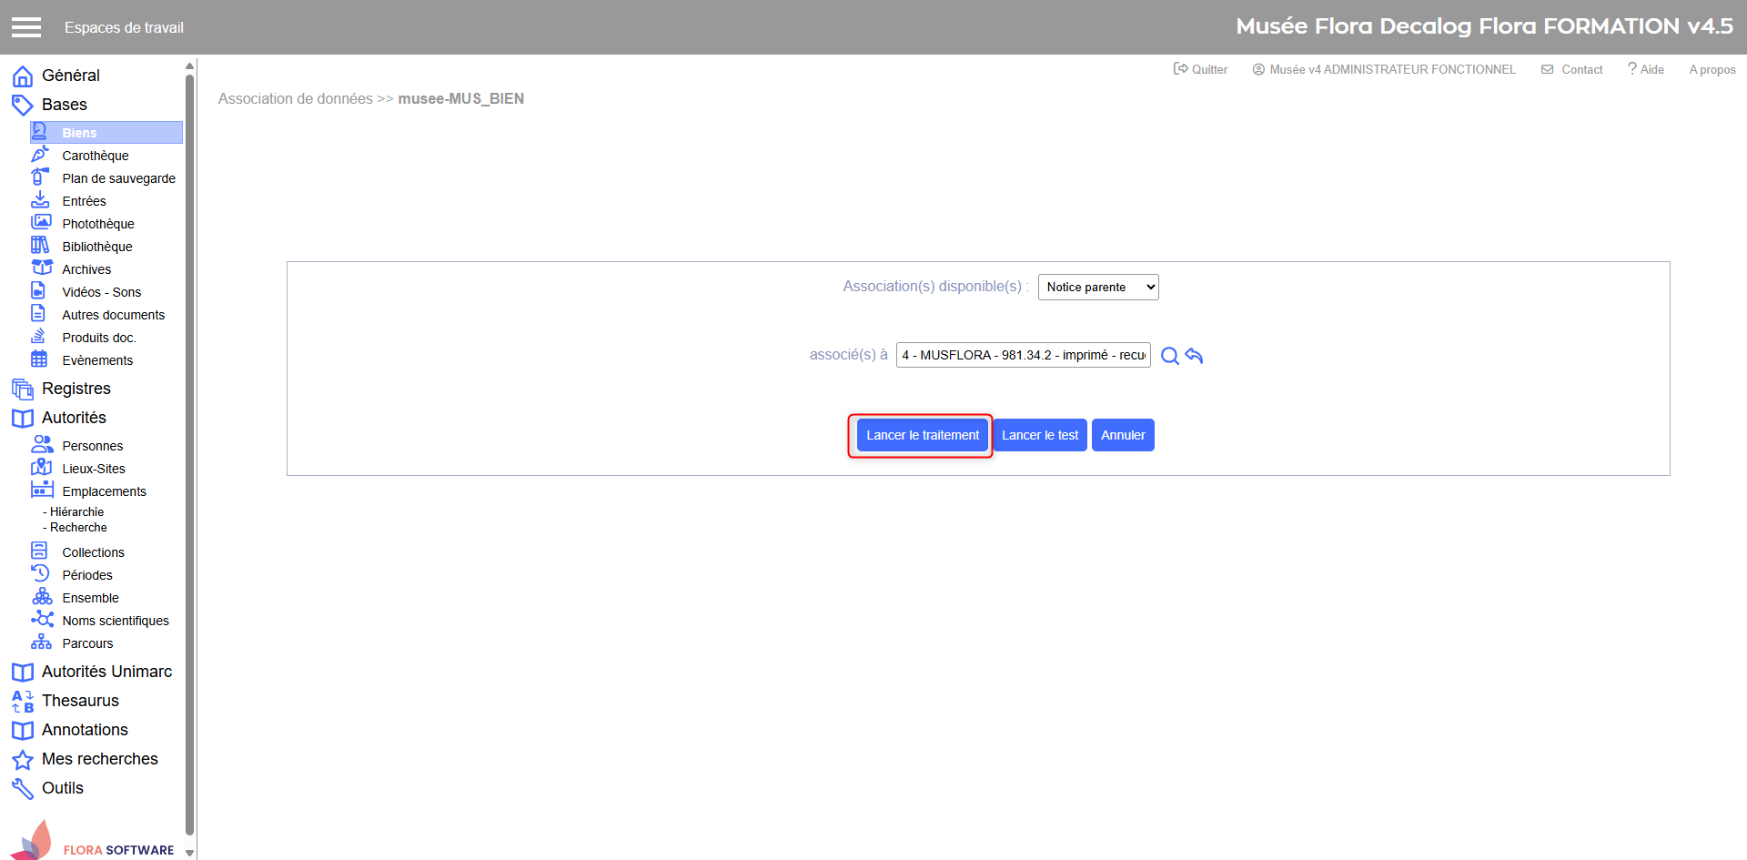Expand the Général menu section
Screen dimensions: 1747x860
[x=71, y=76]
